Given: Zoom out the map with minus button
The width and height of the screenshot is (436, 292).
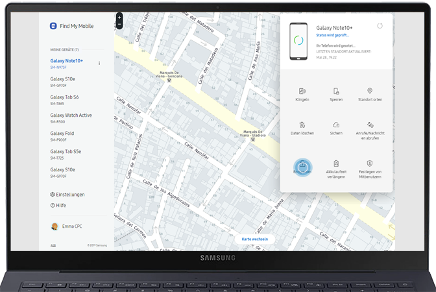Looking at the screenshot, I should (x=119, y=25).
